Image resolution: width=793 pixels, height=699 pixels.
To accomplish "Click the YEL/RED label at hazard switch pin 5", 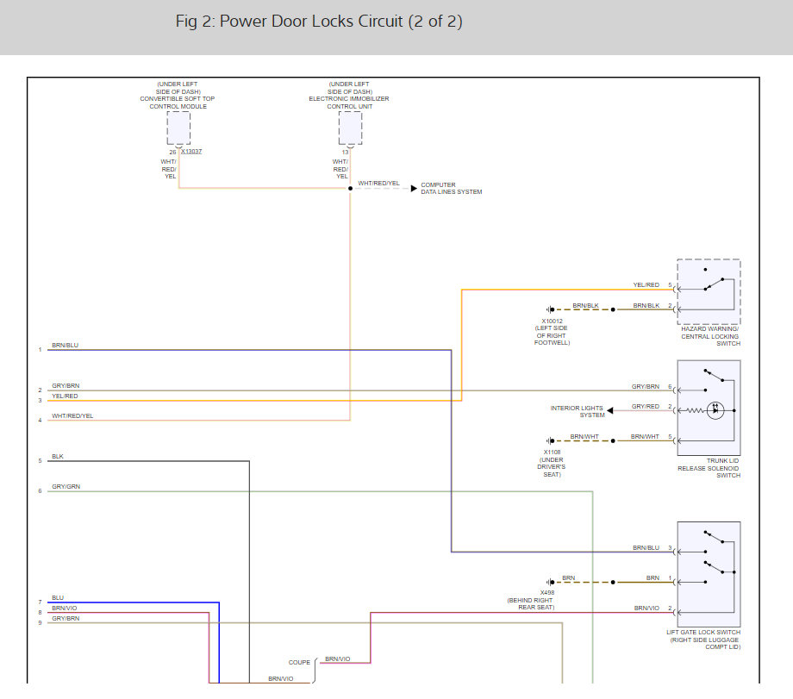I will click(646, 284).
